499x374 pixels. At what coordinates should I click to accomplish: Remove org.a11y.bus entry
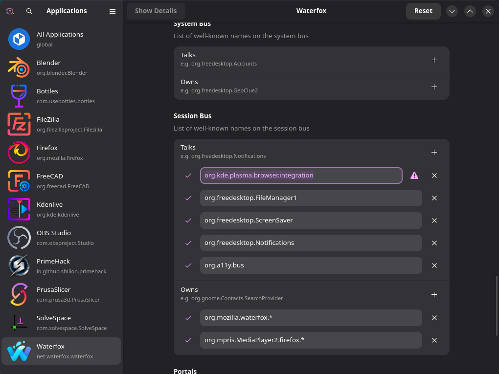pos(434,265)
